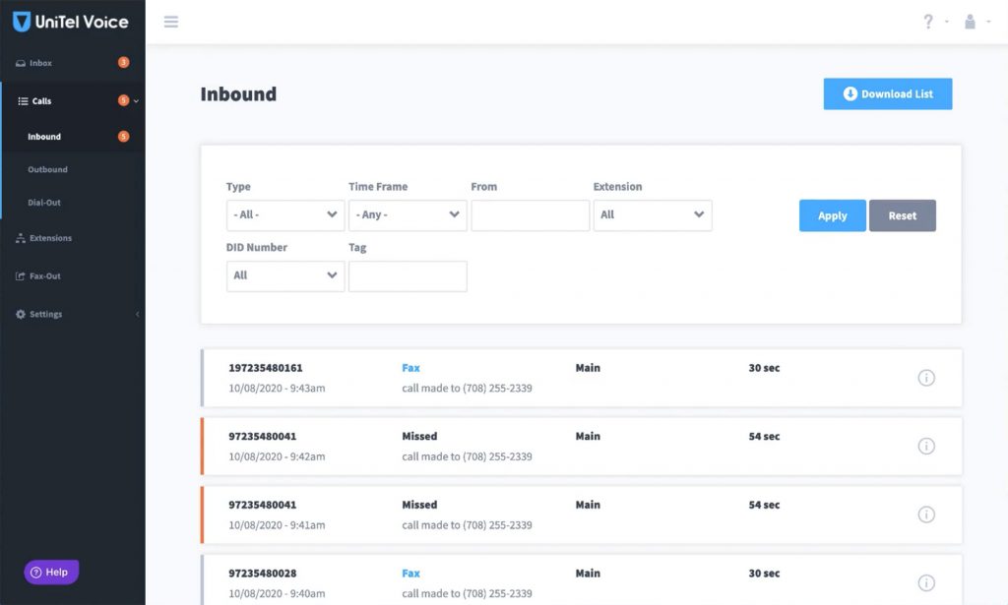Open the Type filter dropdown
This screenshot has height=605, width=1008.
(x=285, y=214)
